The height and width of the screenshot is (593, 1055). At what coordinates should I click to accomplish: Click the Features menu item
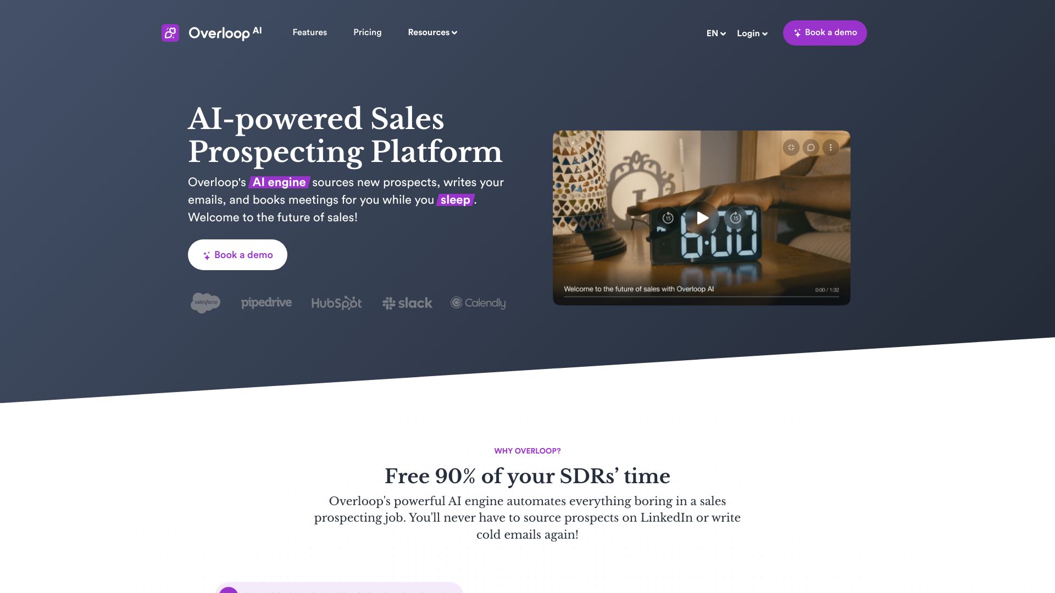(x=309, y=32)
